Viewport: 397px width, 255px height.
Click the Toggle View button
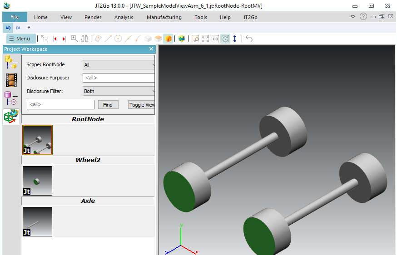point(142,105)
